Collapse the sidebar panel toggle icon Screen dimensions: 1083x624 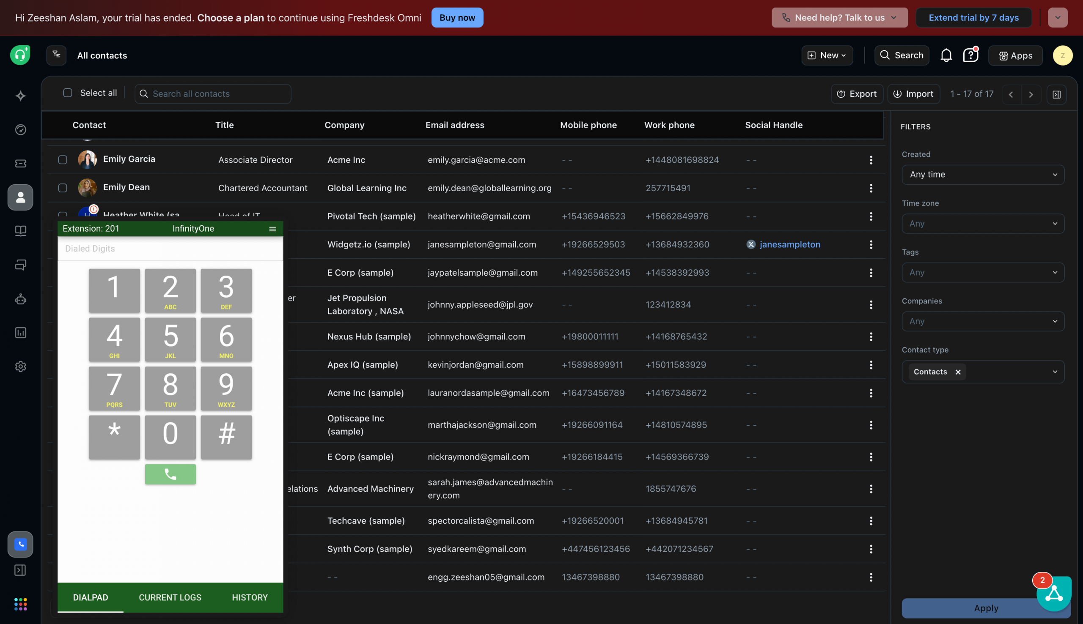(20, 570)
